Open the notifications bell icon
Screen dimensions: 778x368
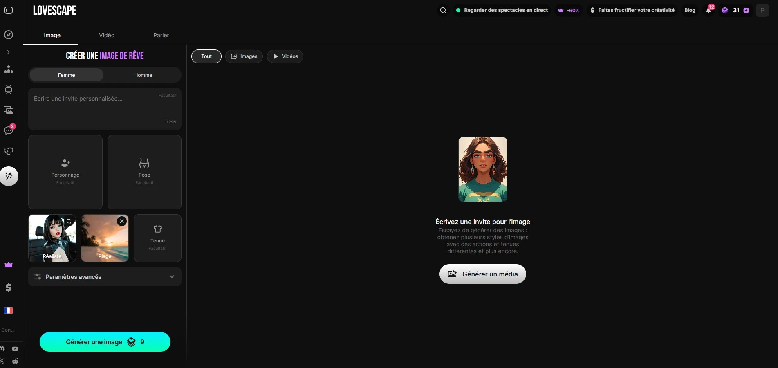click(x=708, y=10)
